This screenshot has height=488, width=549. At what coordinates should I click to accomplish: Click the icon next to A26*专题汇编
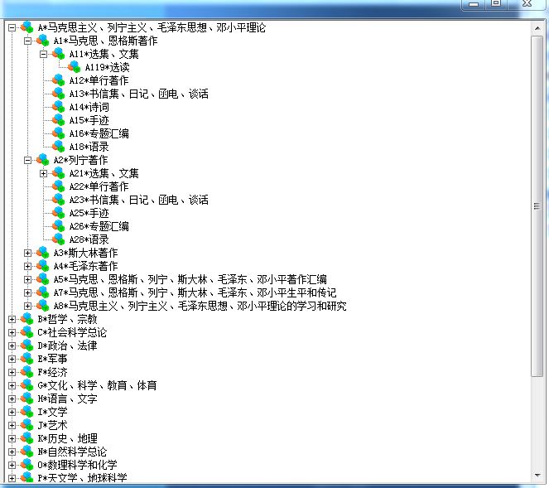59,226
